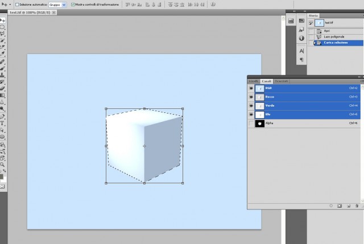
Task: Click the foreground color swatch
Action: 1,176
